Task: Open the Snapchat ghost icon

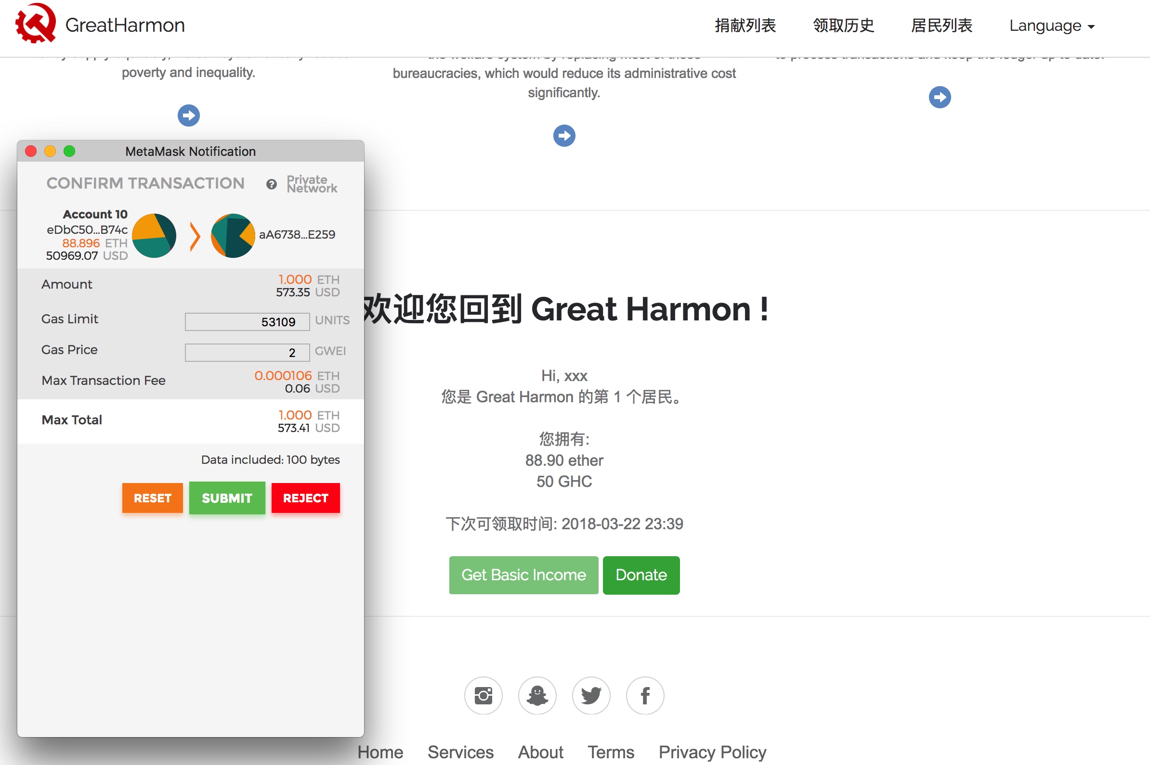Action: (537, 695)
